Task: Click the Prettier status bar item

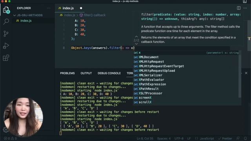Action: click(x=225, y=138)
